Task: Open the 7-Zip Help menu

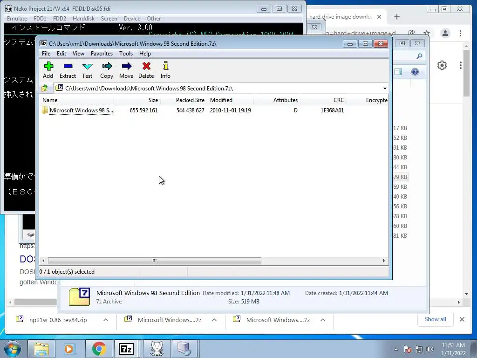Action: [x=145, y=54]
